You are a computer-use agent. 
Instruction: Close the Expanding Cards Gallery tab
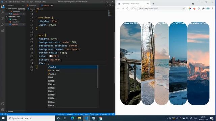pyautogui.click(x=148, y=4)
